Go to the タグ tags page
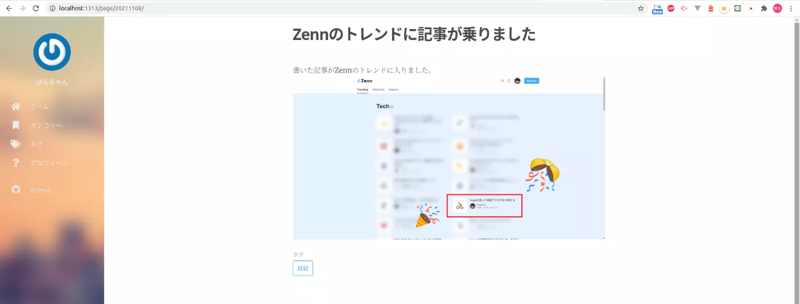Screen dimensions: 800x304 [36, 145]
